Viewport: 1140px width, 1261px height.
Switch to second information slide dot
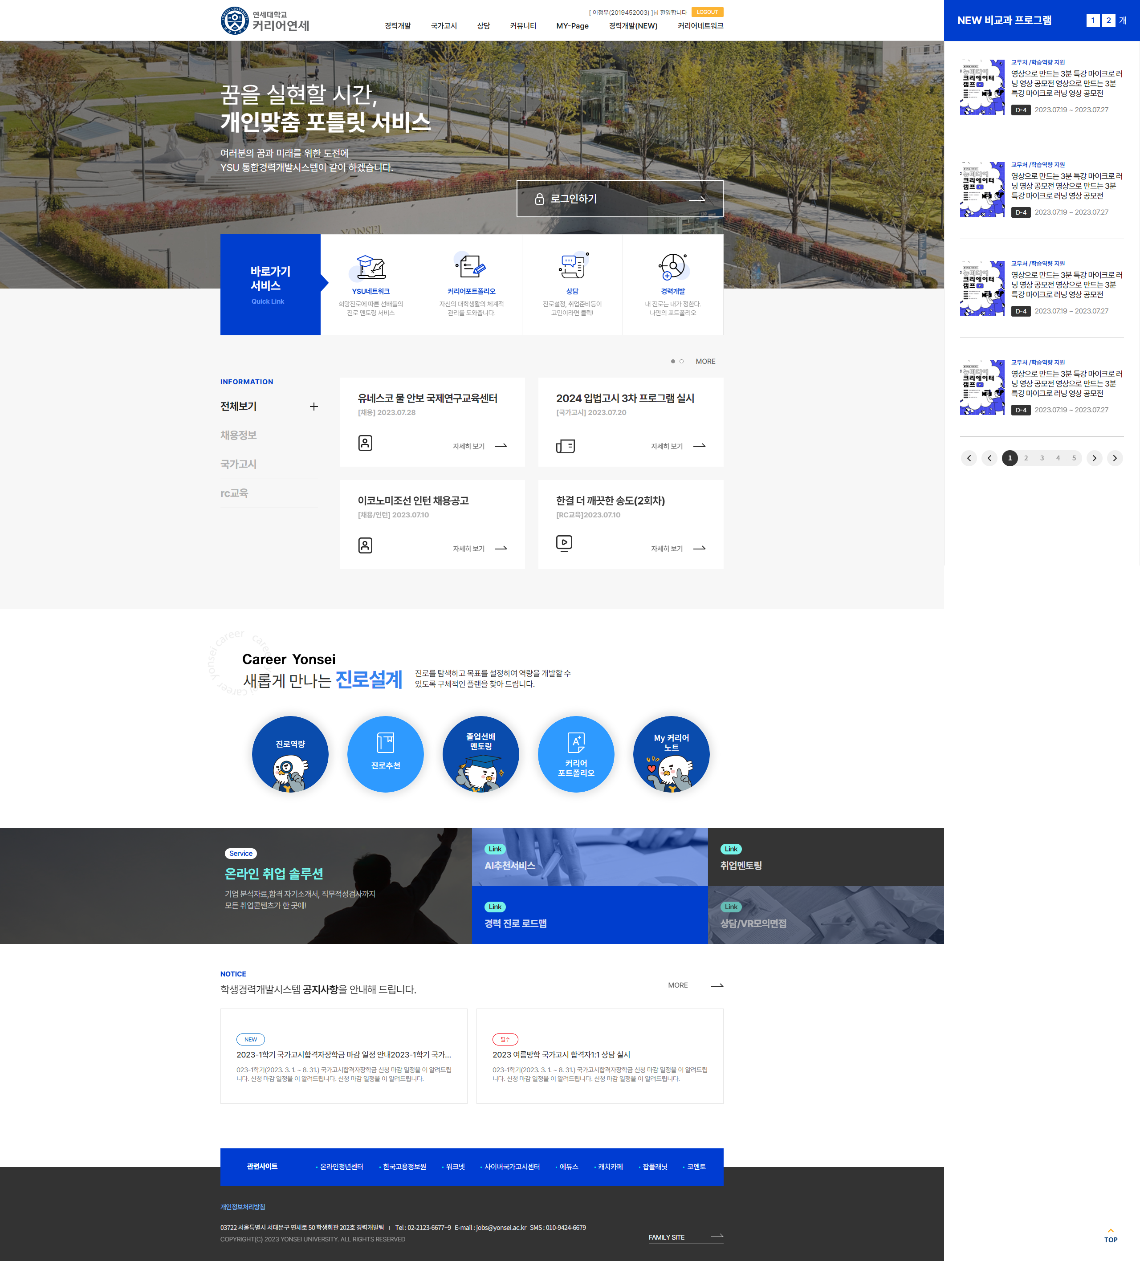tap(681, 362)
